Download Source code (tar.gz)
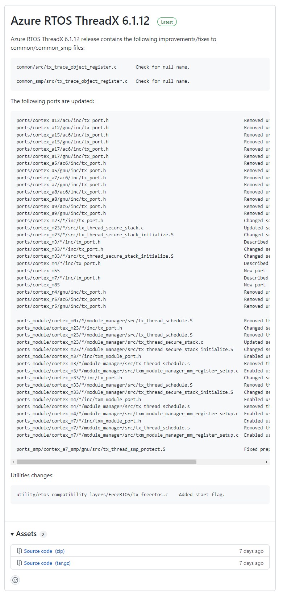The image size is (283, 596). 47,563
